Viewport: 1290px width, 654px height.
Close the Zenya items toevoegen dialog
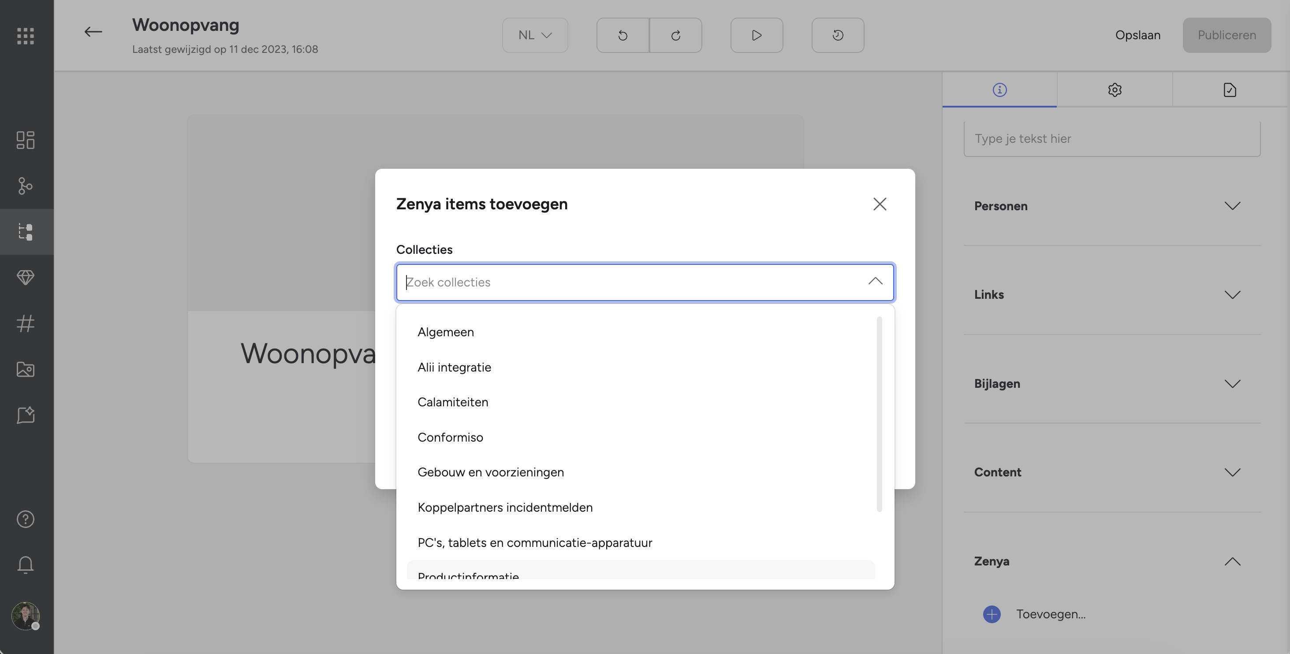[x=880, y=204]
